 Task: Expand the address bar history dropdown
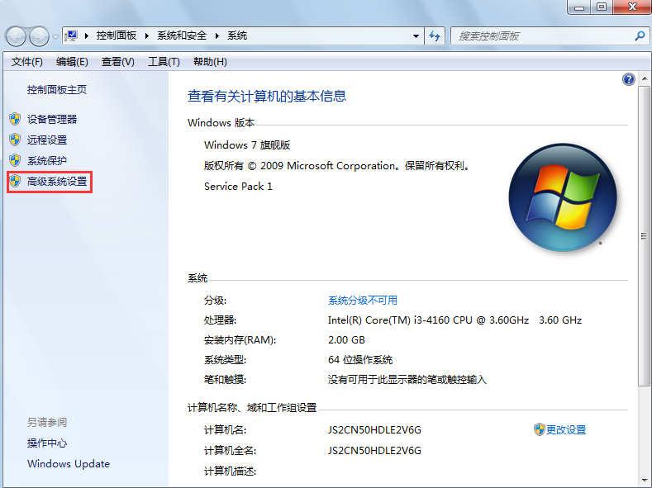click(416, 36)
